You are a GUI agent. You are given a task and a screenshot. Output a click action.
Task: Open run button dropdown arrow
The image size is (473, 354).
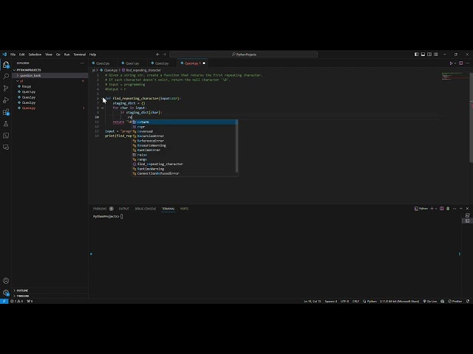(455, 63)
